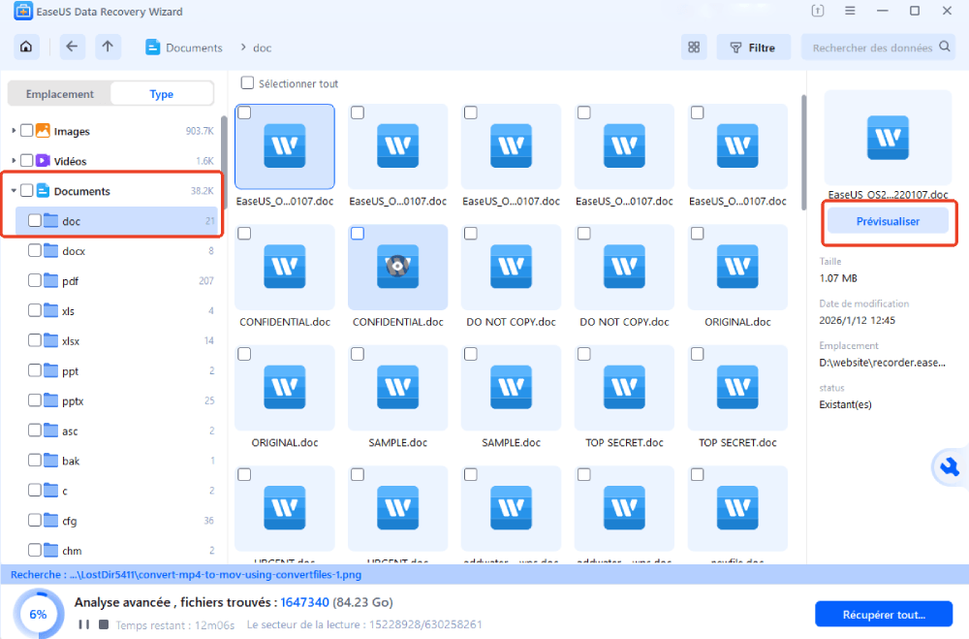Check the Sélectionner tout checkbox

[x=247, y=82]
